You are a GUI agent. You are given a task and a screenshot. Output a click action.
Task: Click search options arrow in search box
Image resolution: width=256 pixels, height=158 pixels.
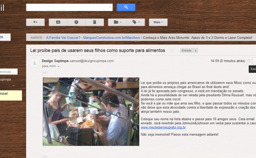tap(110, 7)
